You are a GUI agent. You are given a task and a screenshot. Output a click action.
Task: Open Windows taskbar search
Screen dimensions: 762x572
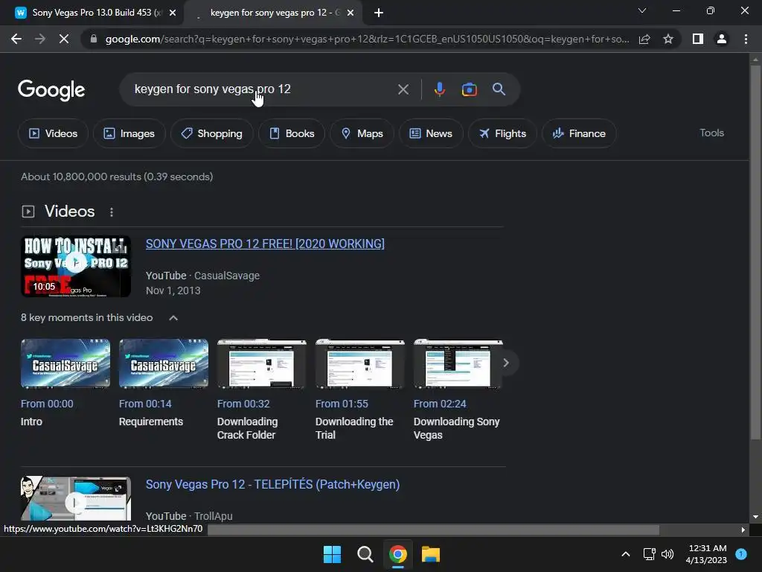tap(365, 554)
